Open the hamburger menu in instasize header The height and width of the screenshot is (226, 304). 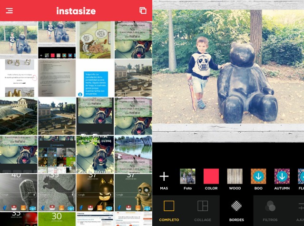point(10,10)
